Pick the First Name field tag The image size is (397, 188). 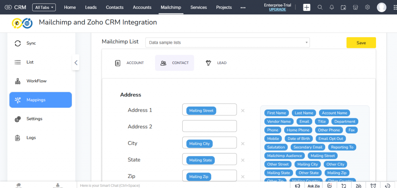[x=276, y=113]
